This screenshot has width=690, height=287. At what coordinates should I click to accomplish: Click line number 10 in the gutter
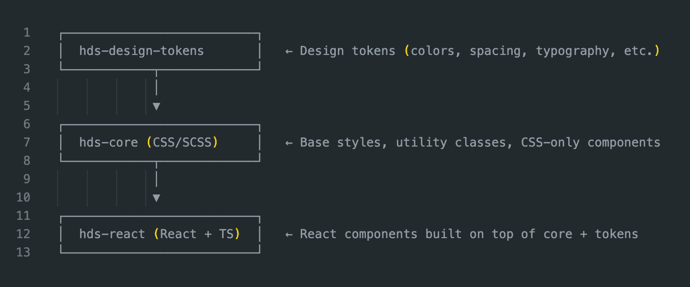click(x=23, y=197)
